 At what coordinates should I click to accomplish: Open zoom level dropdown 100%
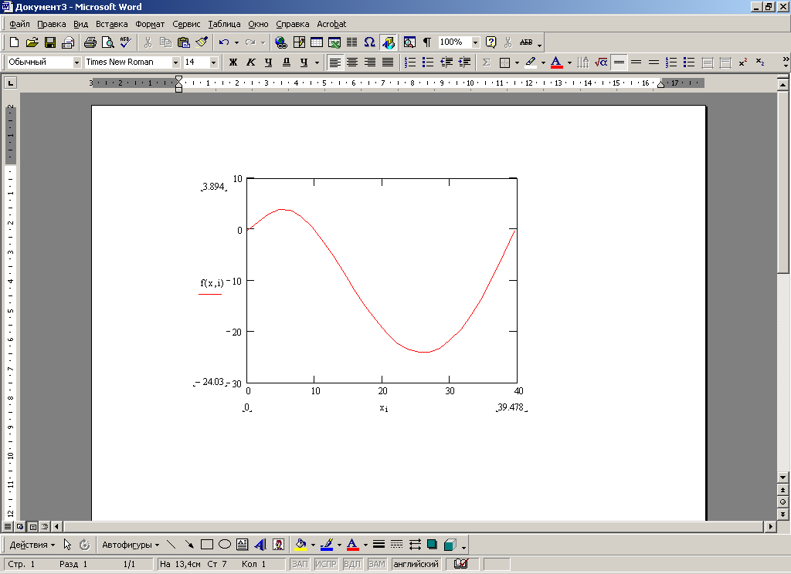click(x=475, y=42)
